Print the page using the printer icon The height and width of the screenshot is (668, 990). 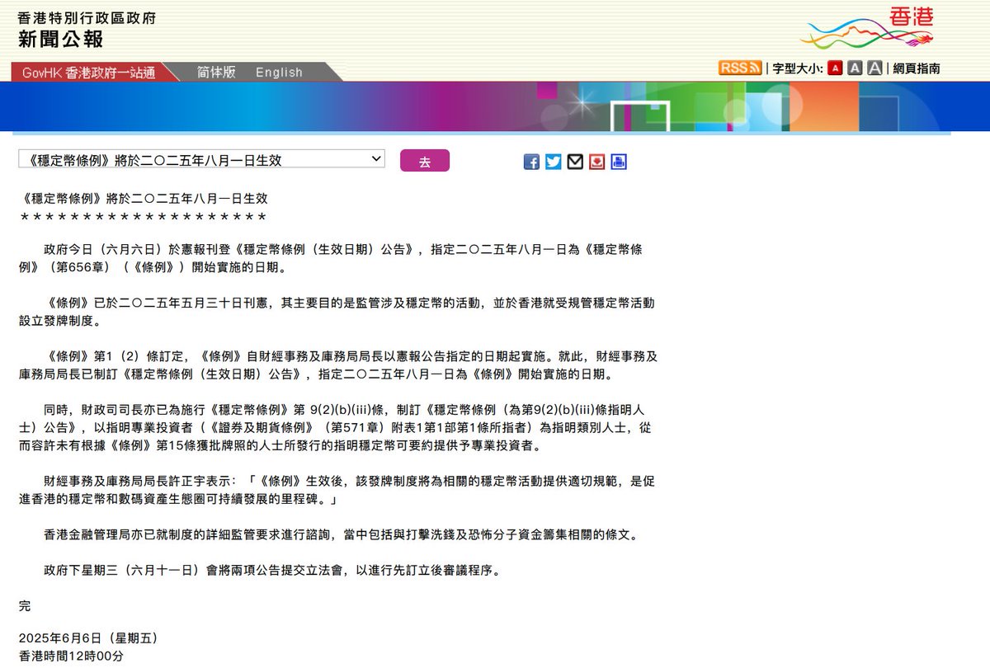[619, 162]
